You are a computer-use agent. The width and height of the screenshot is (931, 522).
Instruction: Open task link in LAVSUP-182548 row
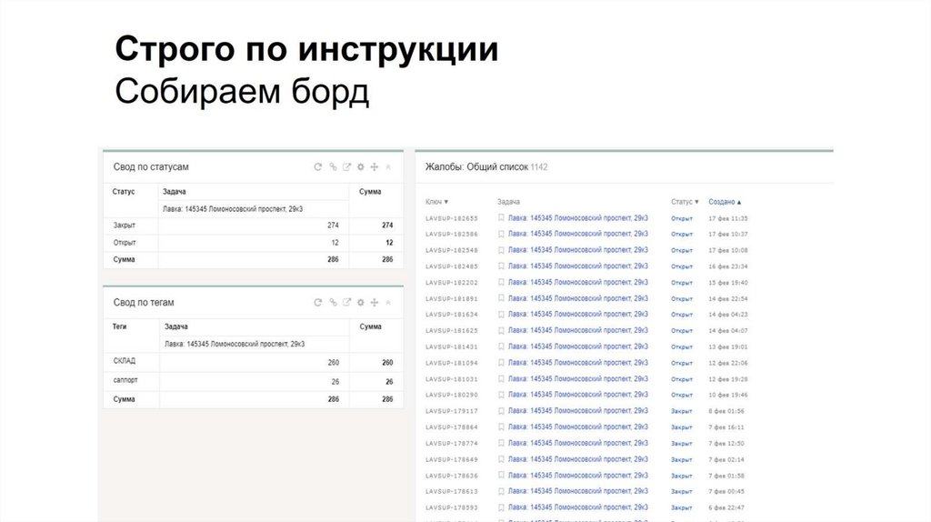click(x=578, y=250)
